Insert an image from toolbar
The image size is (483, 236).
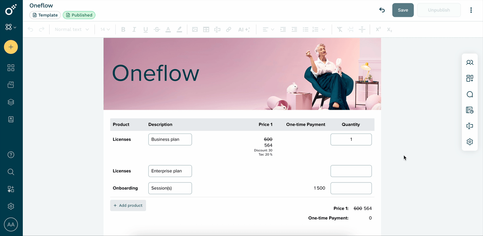point(195,29)
